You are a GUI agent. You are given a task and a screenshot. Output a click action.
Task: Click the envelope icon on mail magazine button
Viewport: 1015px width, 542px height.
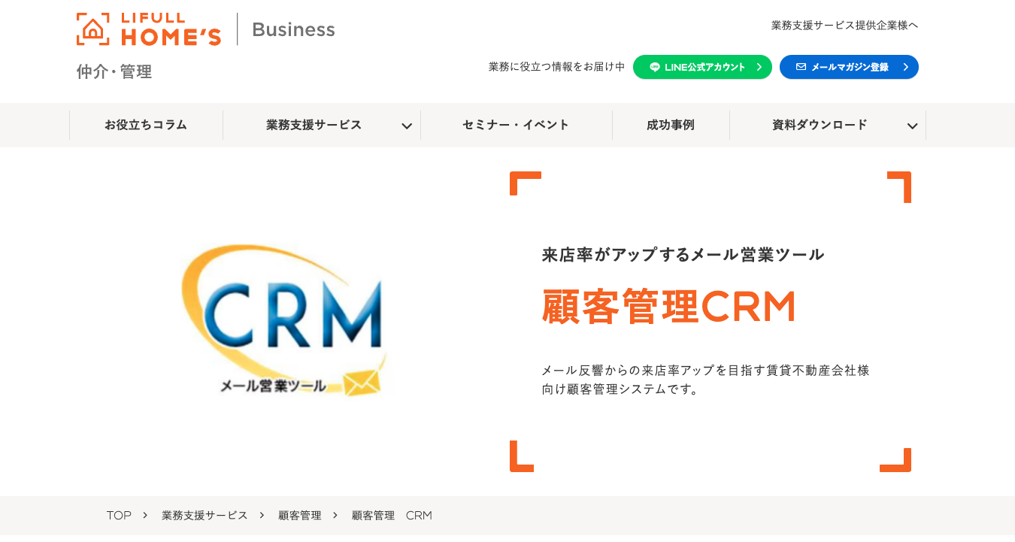(x=801, y=67)
